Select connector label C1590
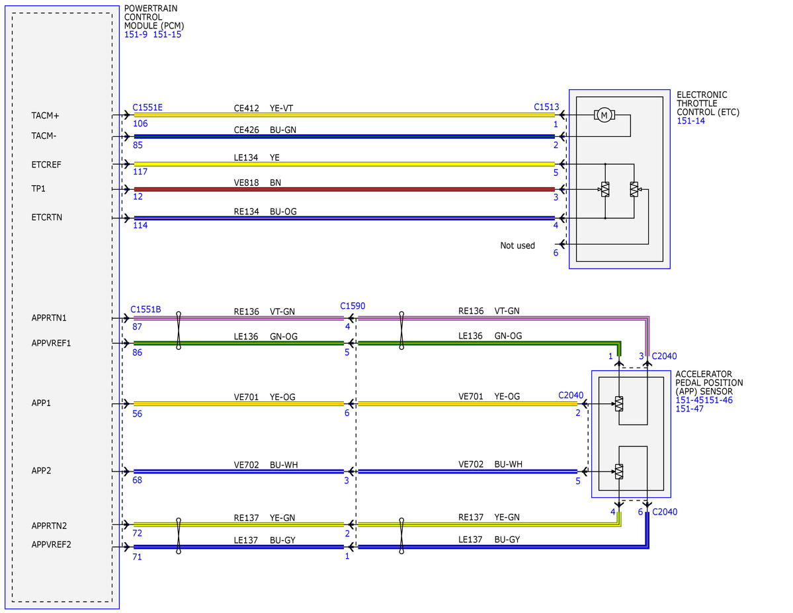Image resolution: width=793 pixels, height=613 pixels. (353, 306)
